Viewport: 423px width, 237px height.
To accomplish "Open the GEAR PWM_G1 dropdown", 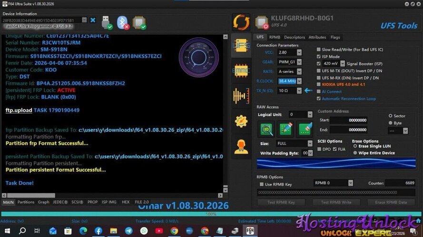I will coord(299,62).
